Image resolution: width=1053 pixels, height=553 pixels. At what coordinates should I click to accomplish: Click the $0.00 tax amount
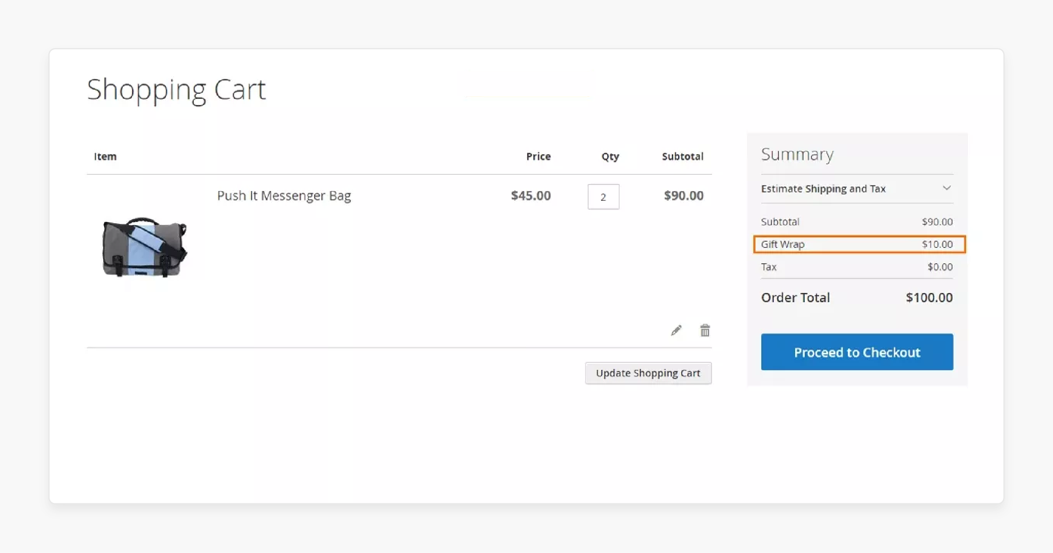pyautogui.click(x=940, y=267)
